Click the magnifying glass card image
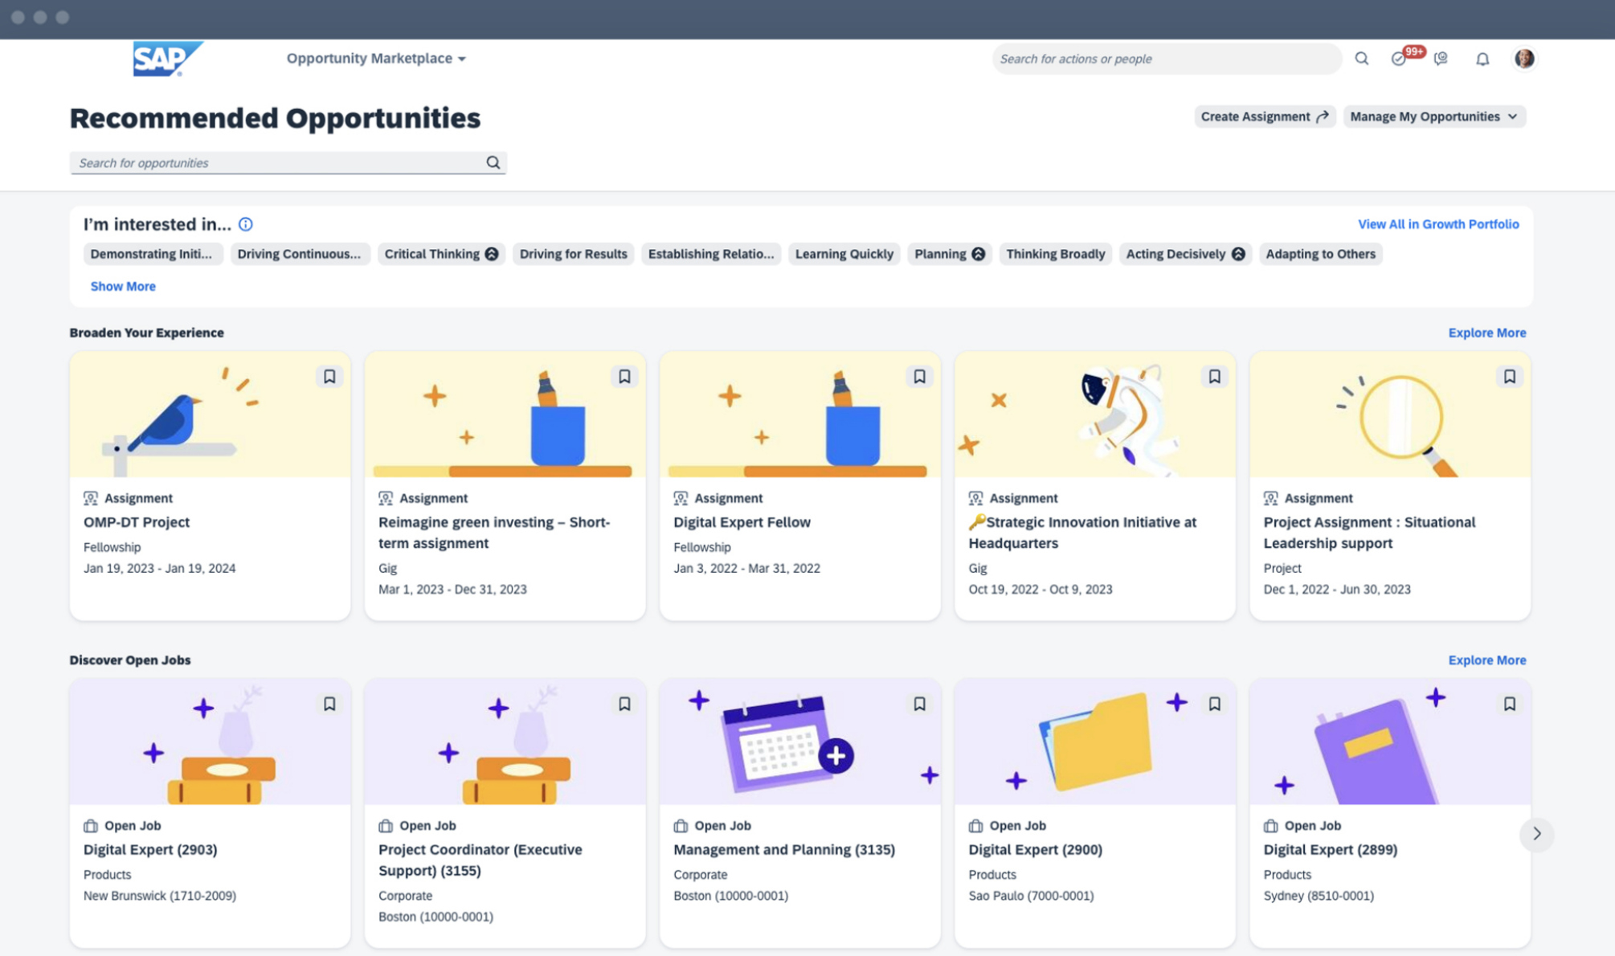 pyautogui.click(x=1389, y=415)
